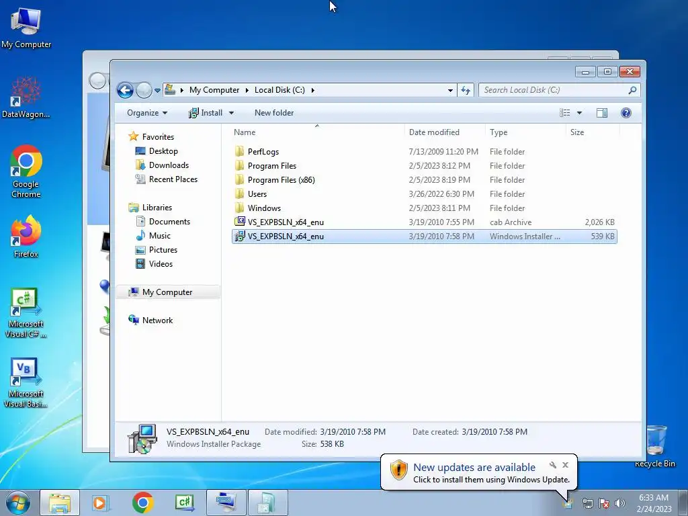Click the volume speaker tray icon
Image resolution: width=688 pixels, height=516 pixels.
[x=620, y=503]
